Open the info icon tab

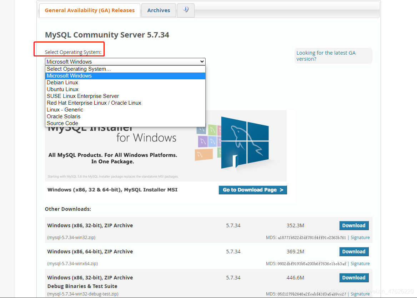(186, 10)
